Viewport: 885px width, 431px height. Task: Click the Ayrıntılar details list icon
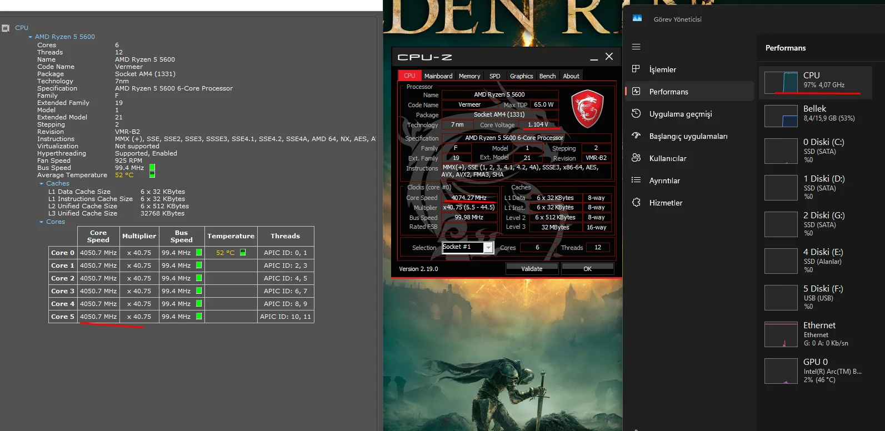pos(636,180)
